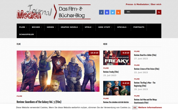Open the Facebook social icon

click(x=101, y=12)
